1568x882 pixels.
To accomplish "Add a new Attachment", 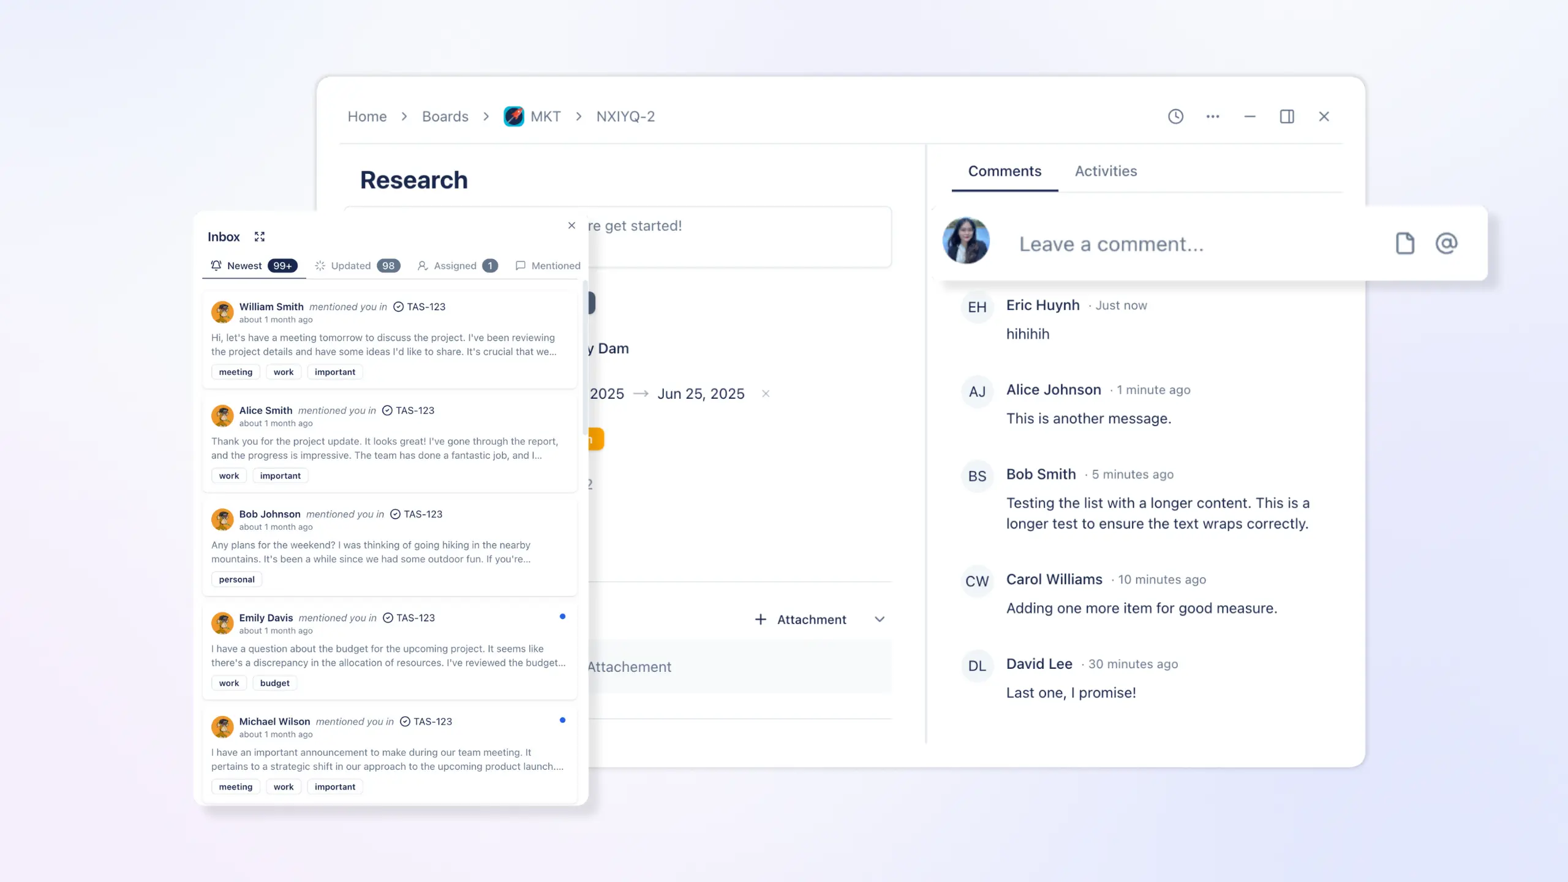I will [801, 619].
